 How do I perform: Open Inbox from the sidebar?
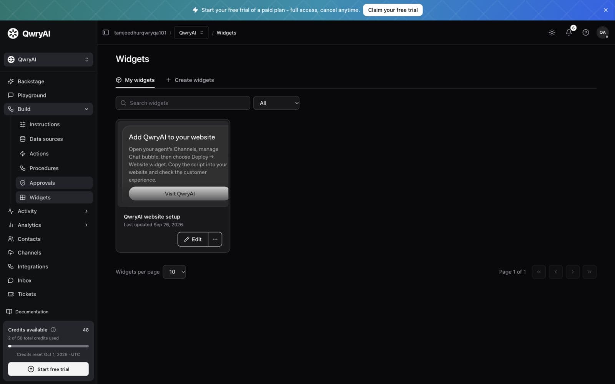(x=48, y=280)
